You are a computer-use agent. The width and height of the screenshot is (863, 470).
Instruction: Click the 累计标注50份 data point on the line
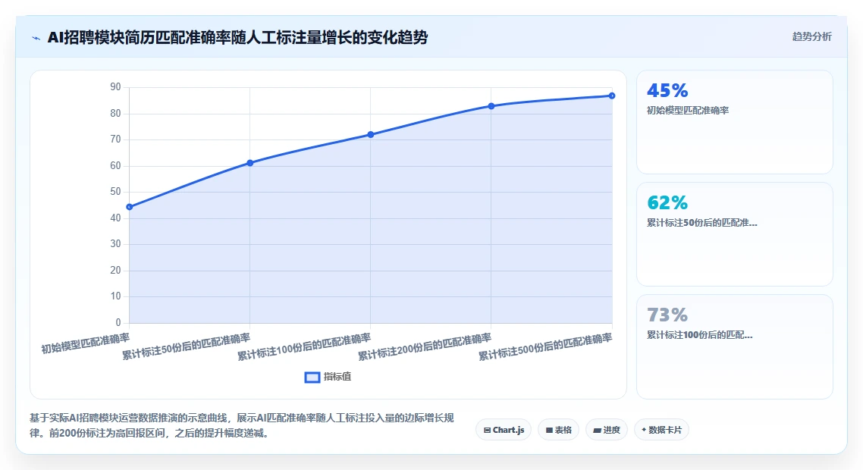249,163
